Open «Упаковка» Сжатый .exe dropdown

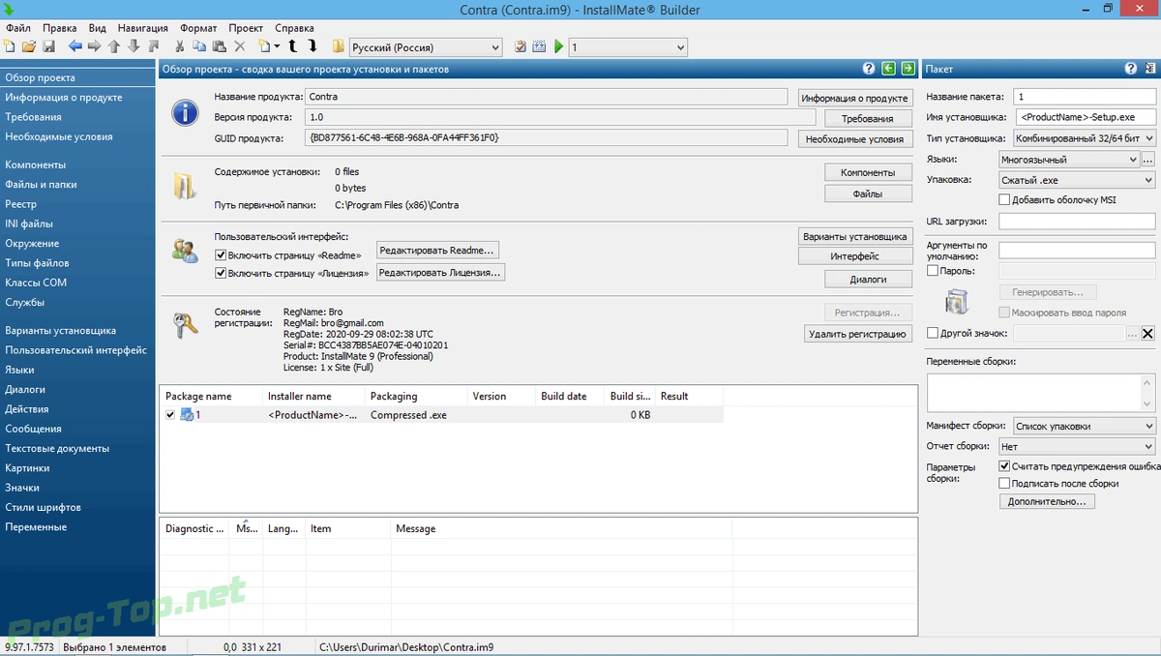tap(1077, 180)
